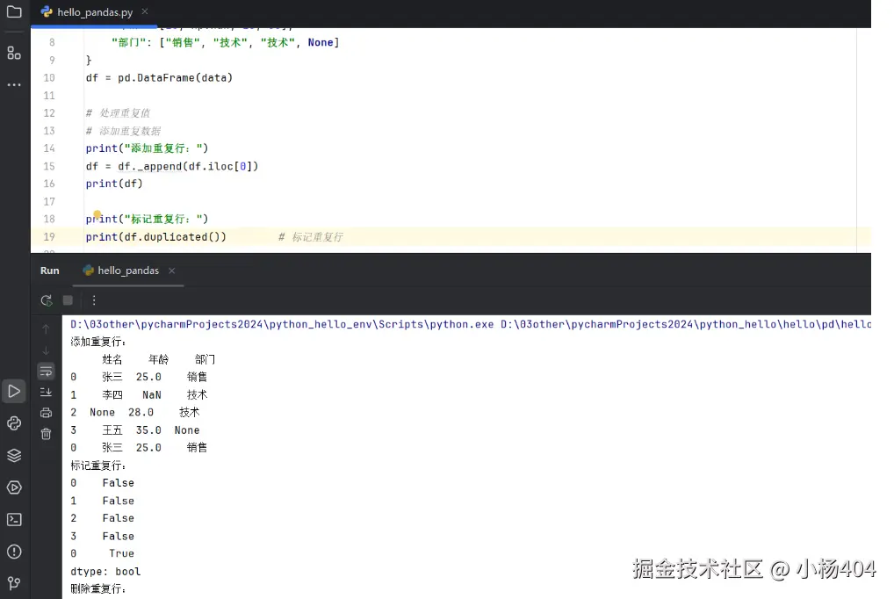Viewport: 894px width, 599px height.
Task: Stop the running process
Action: coord(68,300)
